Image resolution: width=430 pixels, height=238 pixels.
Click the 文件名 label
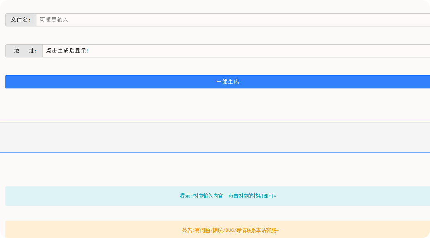click(20, 20)
